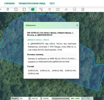
Task: Activate the add-to-selection rectangle tool
Action: (x=16, y=9)
